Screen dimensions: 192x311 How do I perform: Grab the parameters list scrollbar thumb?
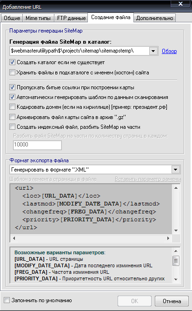click(x=176, y=261)
